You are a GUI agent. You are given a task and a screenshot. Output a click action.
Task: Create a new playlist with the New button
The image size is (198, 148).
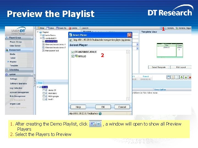click(41, 28)
